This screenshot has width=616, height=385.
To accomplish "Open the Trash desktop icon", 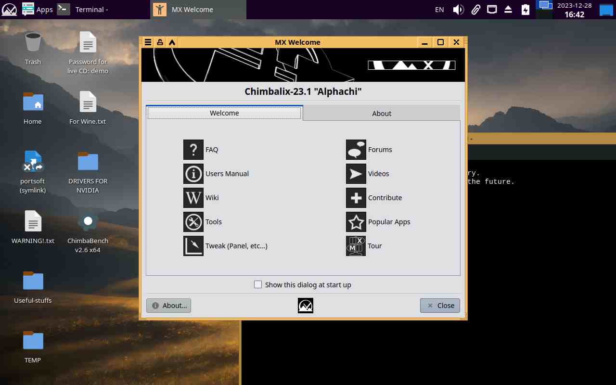I will 33,42.
